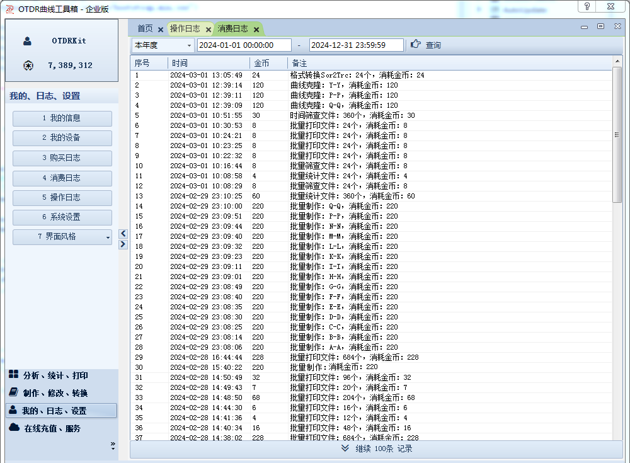Close the 操作日志 tab
Screen dimensions: 630x463
(209, 30)
